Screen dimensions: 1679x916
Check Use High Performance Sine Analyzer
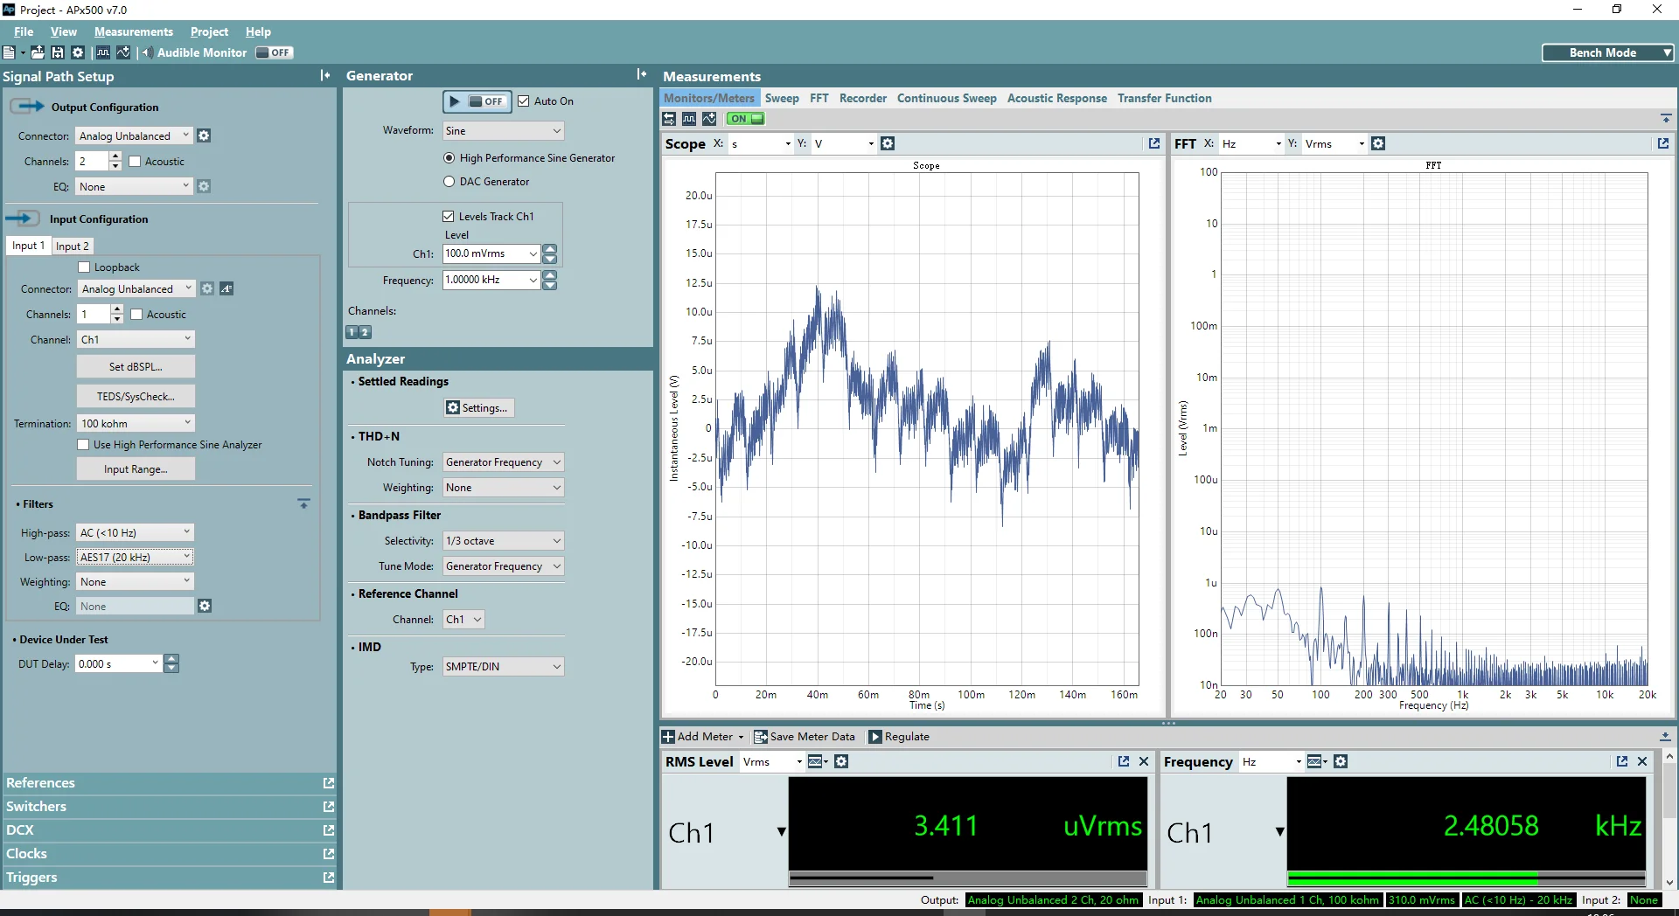[x=83, y=445]
